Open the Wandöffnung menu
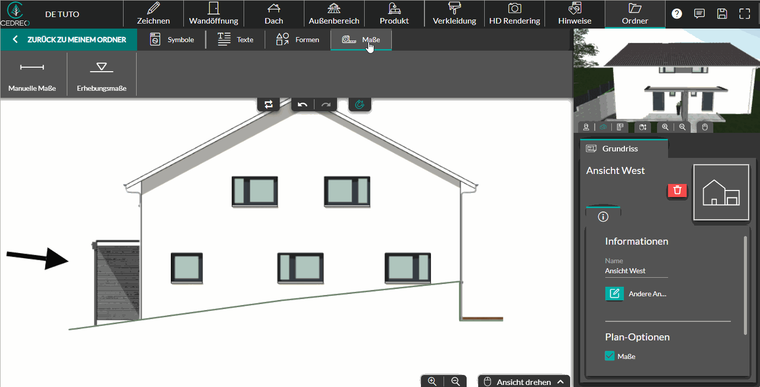760x387 pixels. [213, 14]
